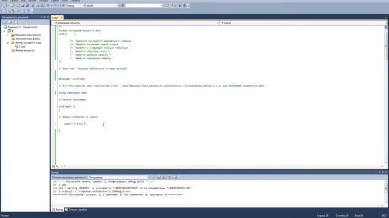
Task: Click the Find in Files toolbar icon
Action: point(122,5)
